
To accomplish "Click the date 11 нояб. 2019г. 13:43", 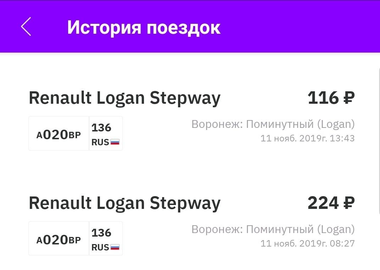I will (307, 138).
